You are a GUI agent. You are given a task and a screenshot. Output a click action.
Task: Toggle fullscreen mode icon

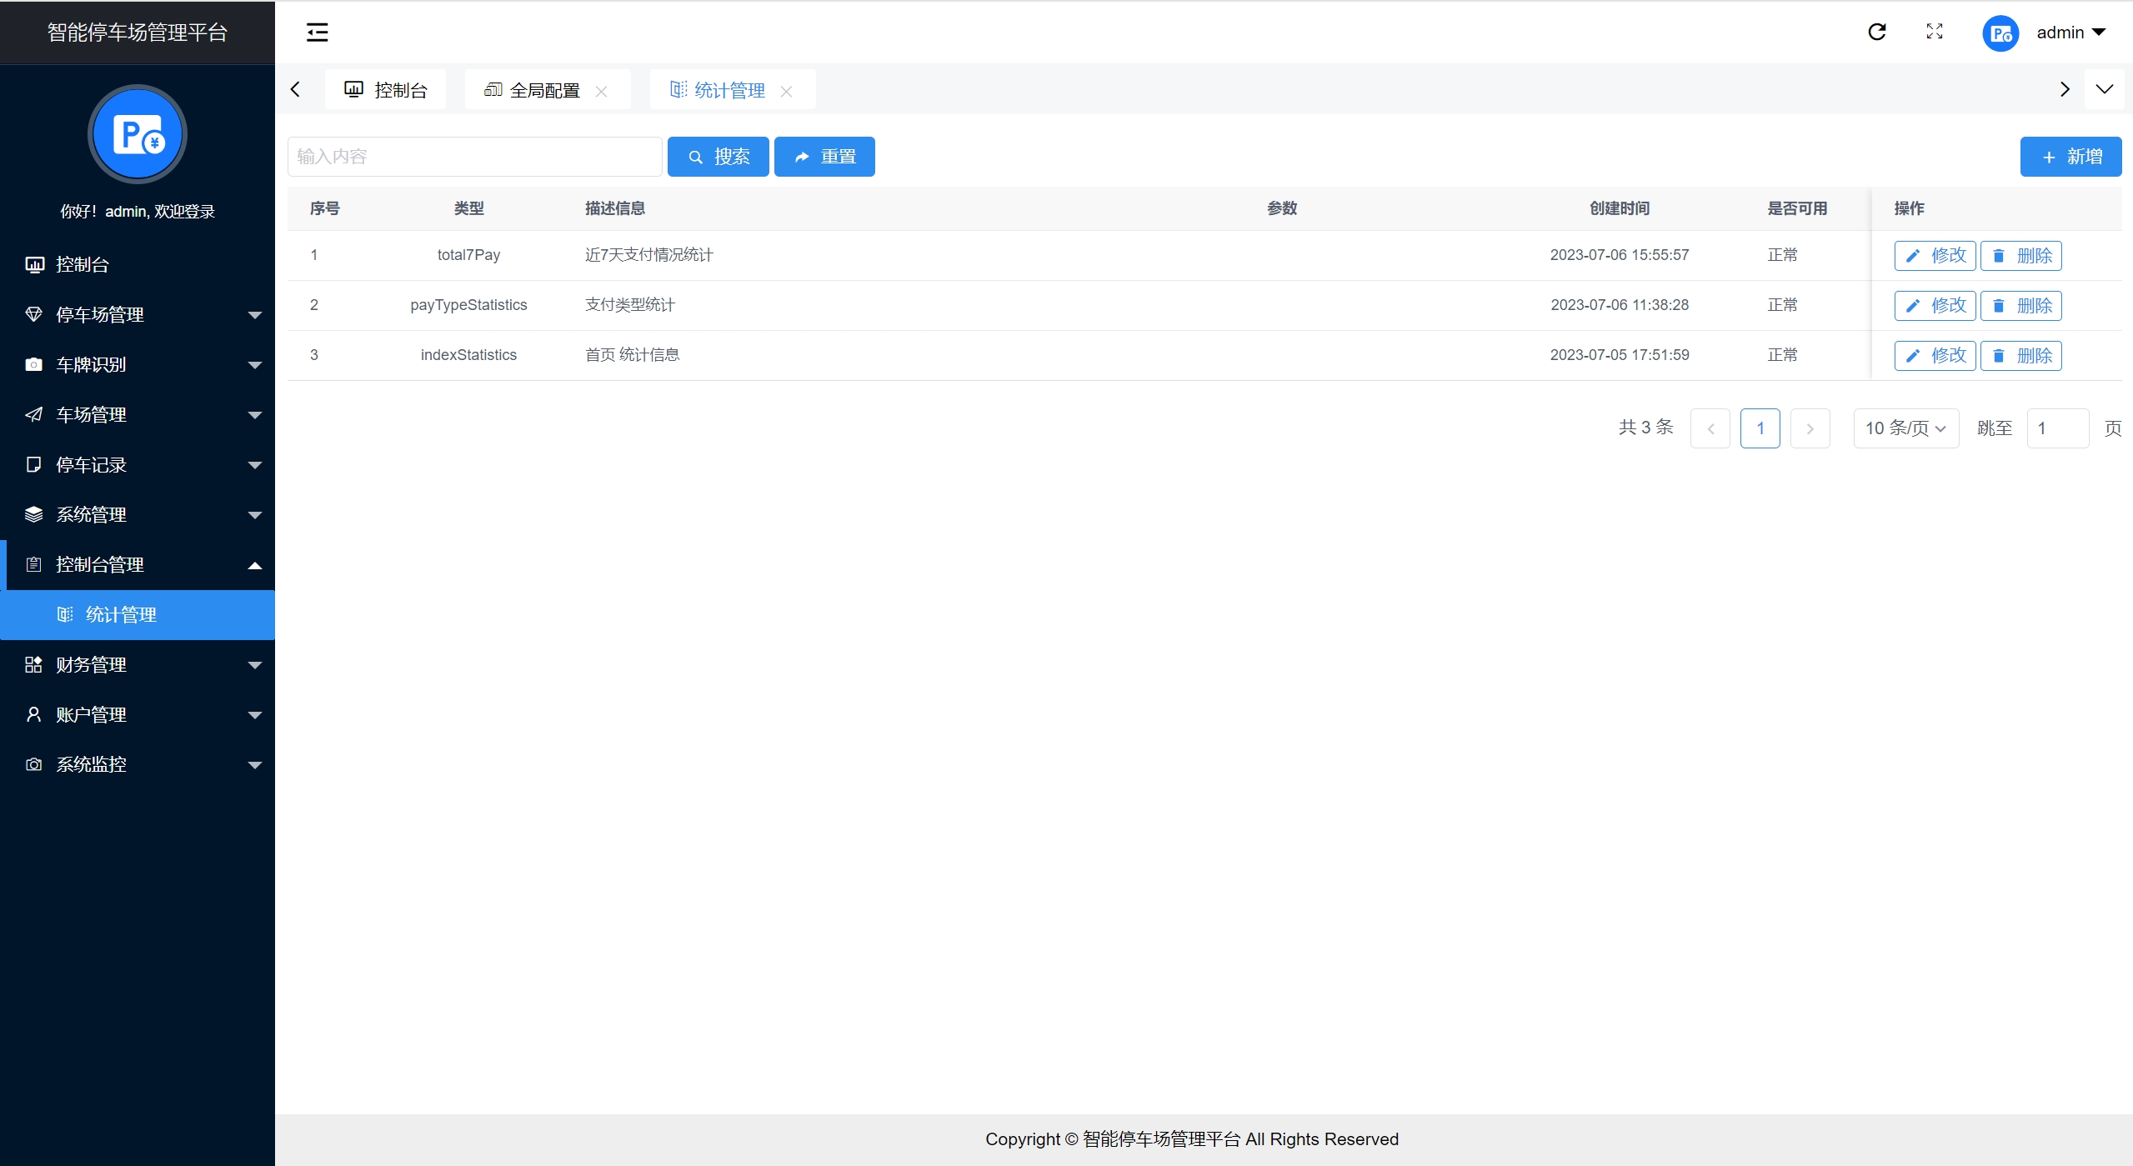(1935, 32)
